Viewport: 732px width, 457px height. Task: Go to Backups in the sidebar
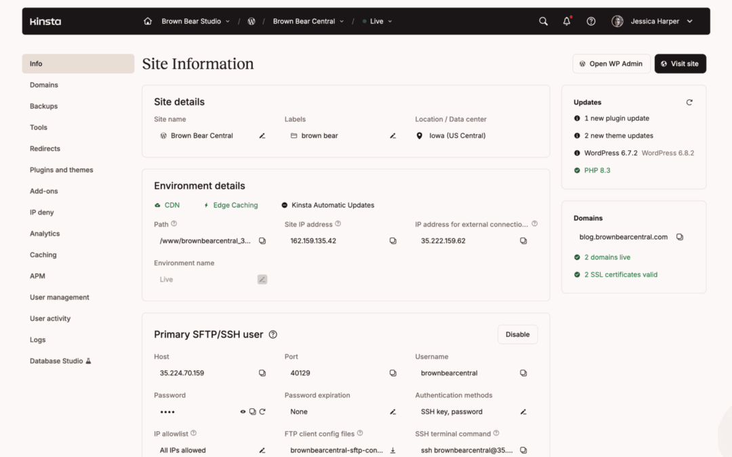[43, 106]
